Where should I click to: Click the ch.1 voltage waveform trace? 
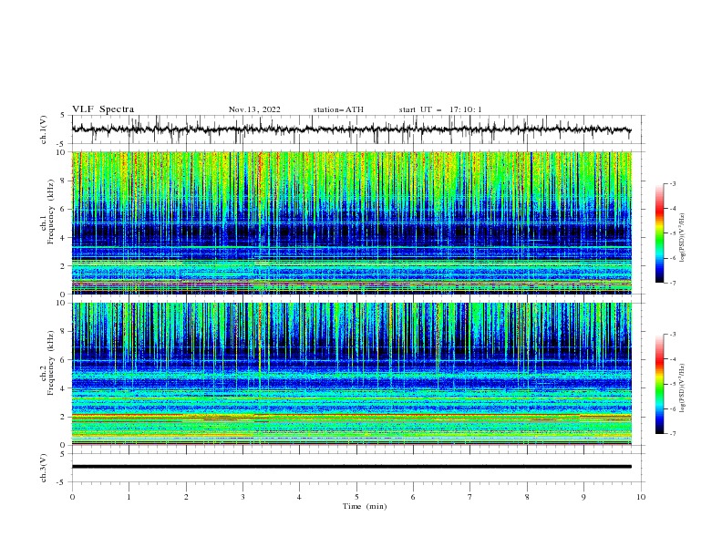[351, 129]
